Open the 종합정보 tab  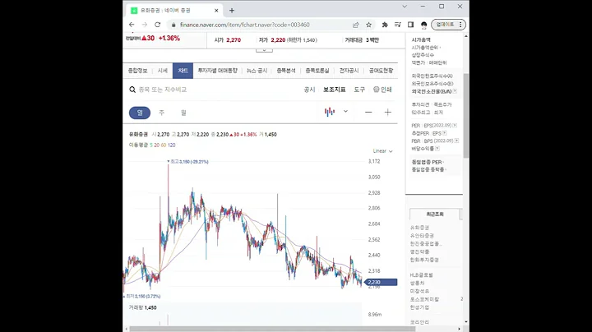138,71
